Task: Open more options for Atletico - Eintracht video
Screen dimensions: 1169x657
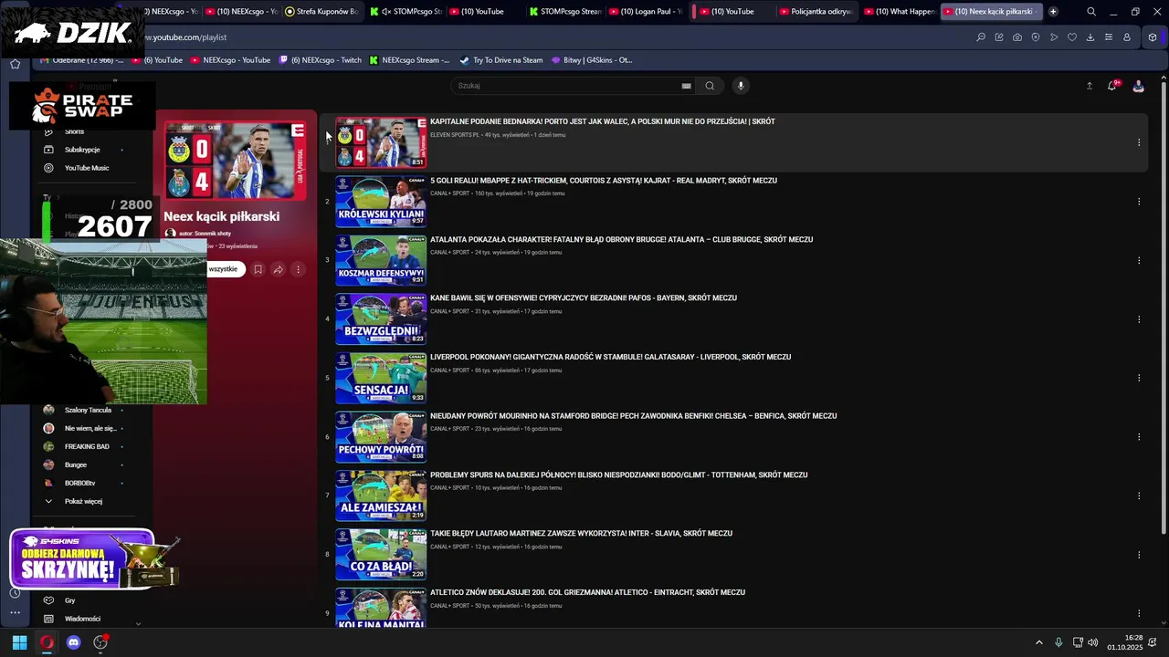Action: 1139,613
